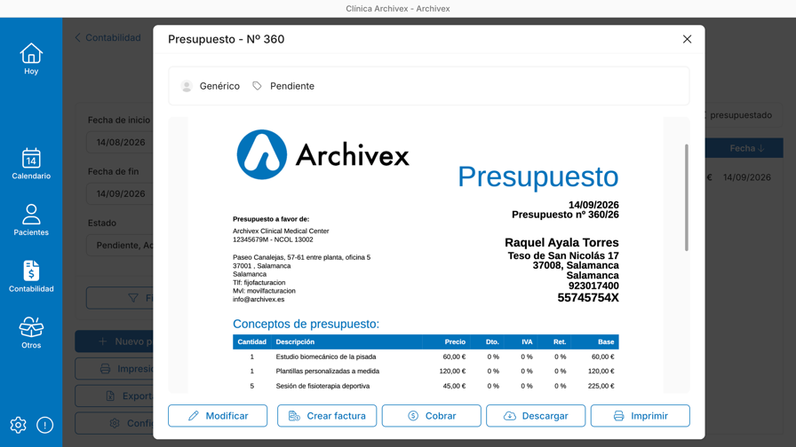Sort by the Fecha column header
The height and width of the screenshot is (447, 796).
tap(747, 148)
